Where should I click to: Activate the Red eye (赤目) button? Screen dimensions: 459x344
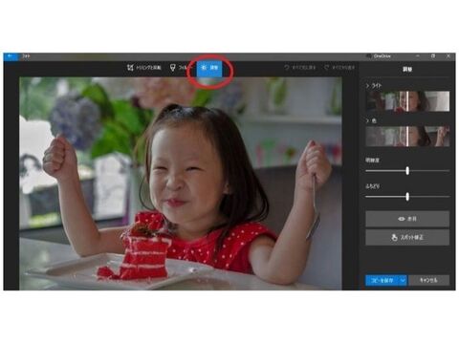pyautogui.click(x=407, y=219)
